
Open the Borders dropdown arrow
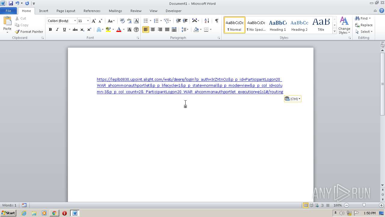(211, 30)
